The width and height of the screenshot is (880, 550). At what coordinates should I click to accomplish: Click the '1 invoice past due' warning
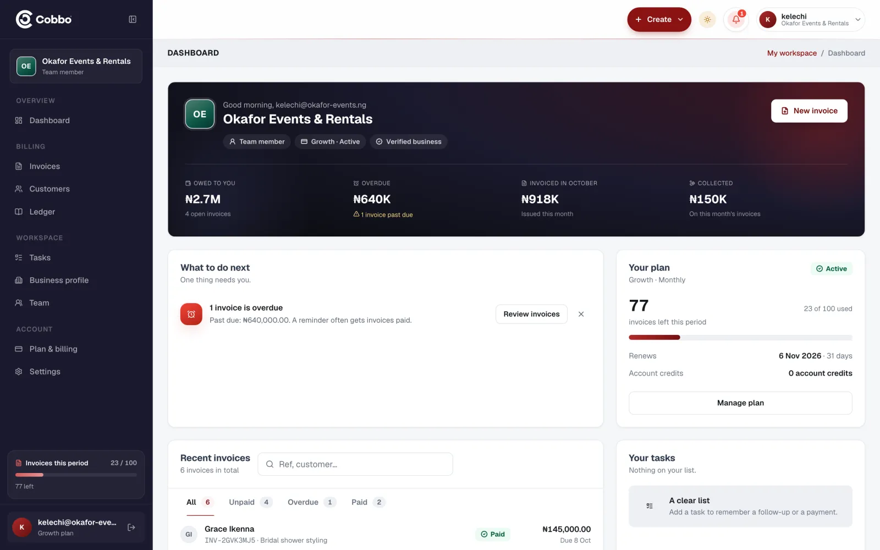pos(383,215)
